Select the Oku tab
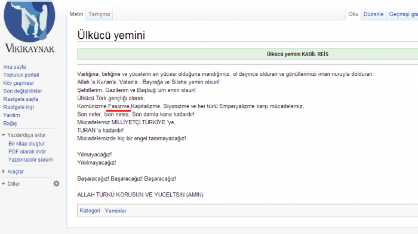Image resolution: width=418 pixels, height=234 pixels. (354, 14)
